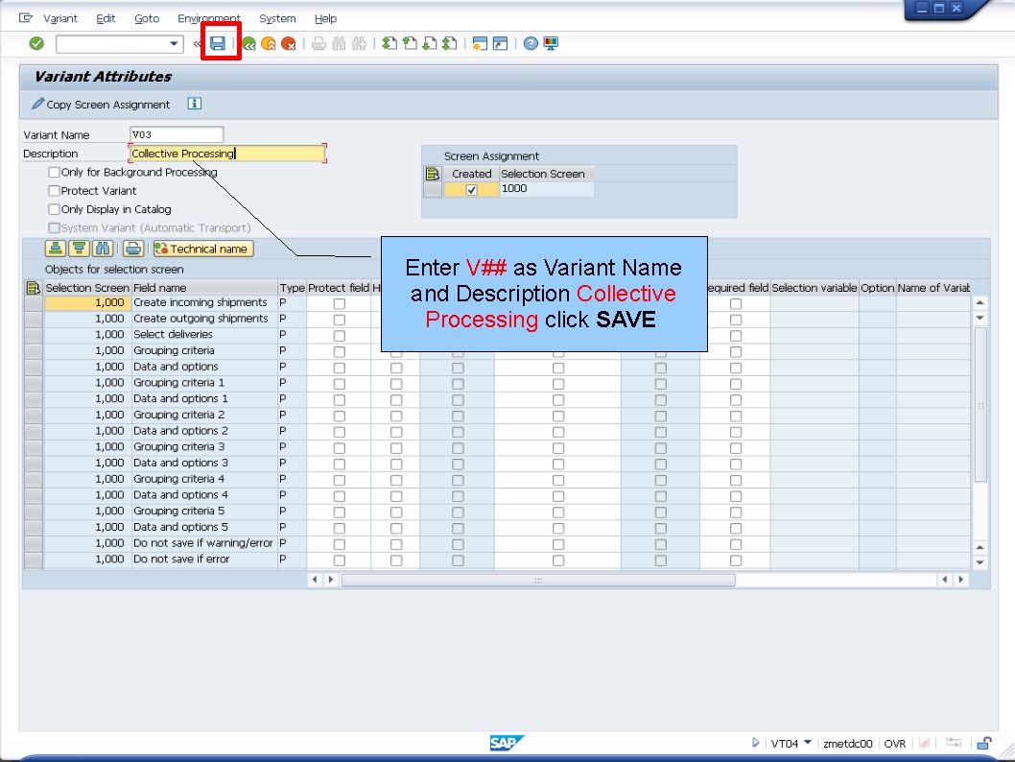Open the Environment menu
This screenshot has height=762, width=1015.
point(209,18)
